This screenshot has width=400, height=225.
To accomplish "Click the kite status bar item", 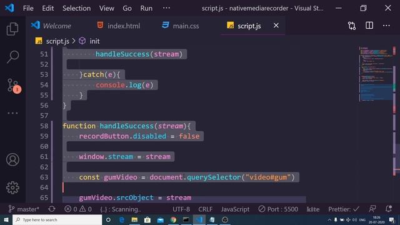I will click(x=313, y=209).
